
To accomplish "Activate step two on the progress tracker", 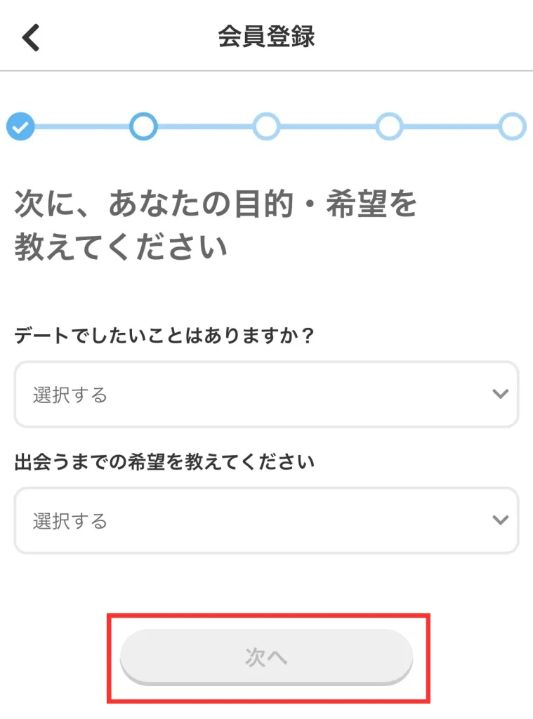I will [143, 127].
